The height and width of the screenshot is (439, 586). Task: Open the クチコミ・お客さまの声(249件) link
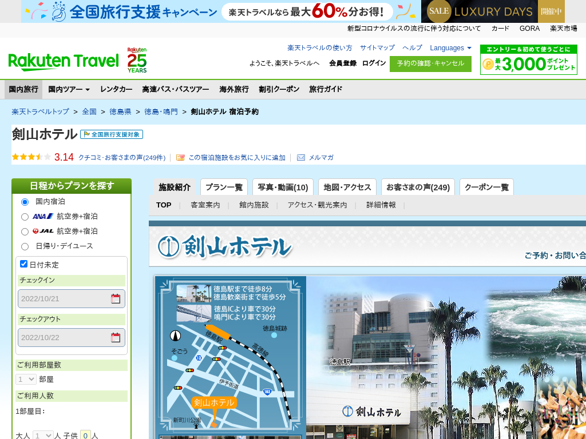(122, 158)
